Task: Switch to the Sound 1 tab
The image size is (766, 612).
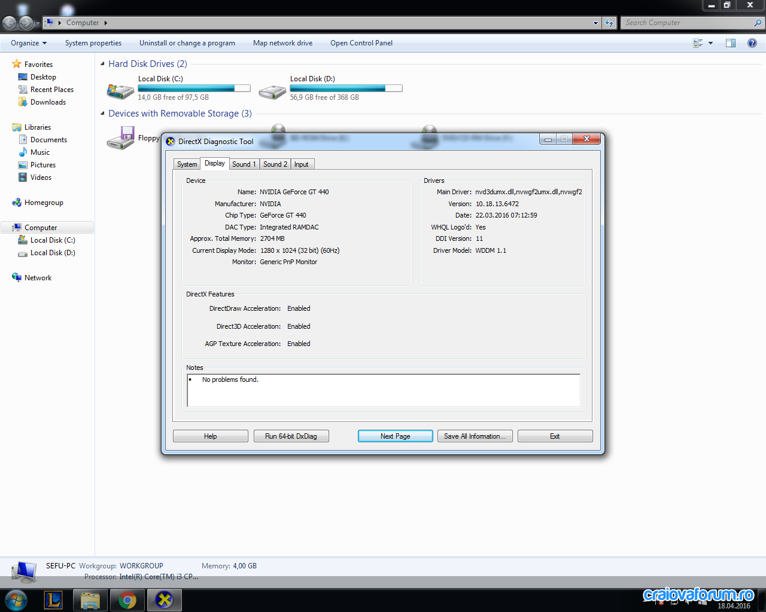Action: coord(244,164)
